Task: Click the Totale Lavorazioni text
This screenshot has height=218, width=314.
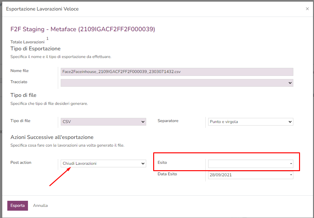Action: click(x=27, y=42)
